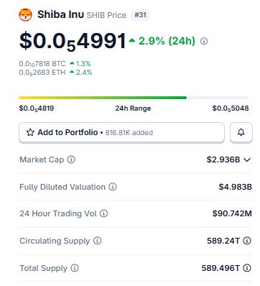Viewport: 260px width, 286px height.
Task: Click the ETH price conversion line
Action: click(x=55, y=72)
